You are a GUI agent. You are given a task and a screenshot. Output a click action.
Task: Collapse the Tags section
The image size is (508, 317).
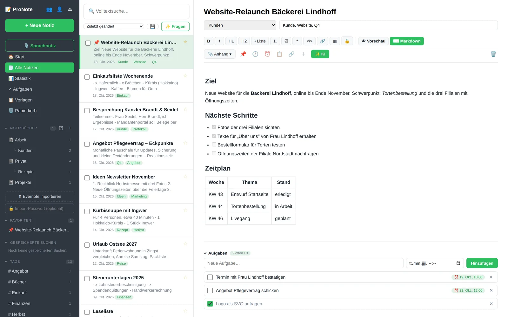click(6, 262)
